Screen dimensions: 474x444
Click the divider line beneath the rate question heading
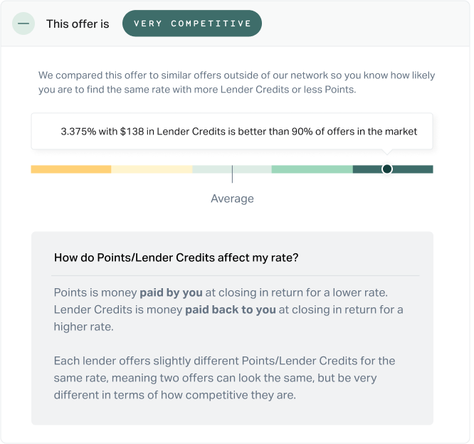tap(235, 275)
